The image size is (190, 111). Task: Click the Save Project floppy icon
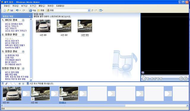(12, 10)
